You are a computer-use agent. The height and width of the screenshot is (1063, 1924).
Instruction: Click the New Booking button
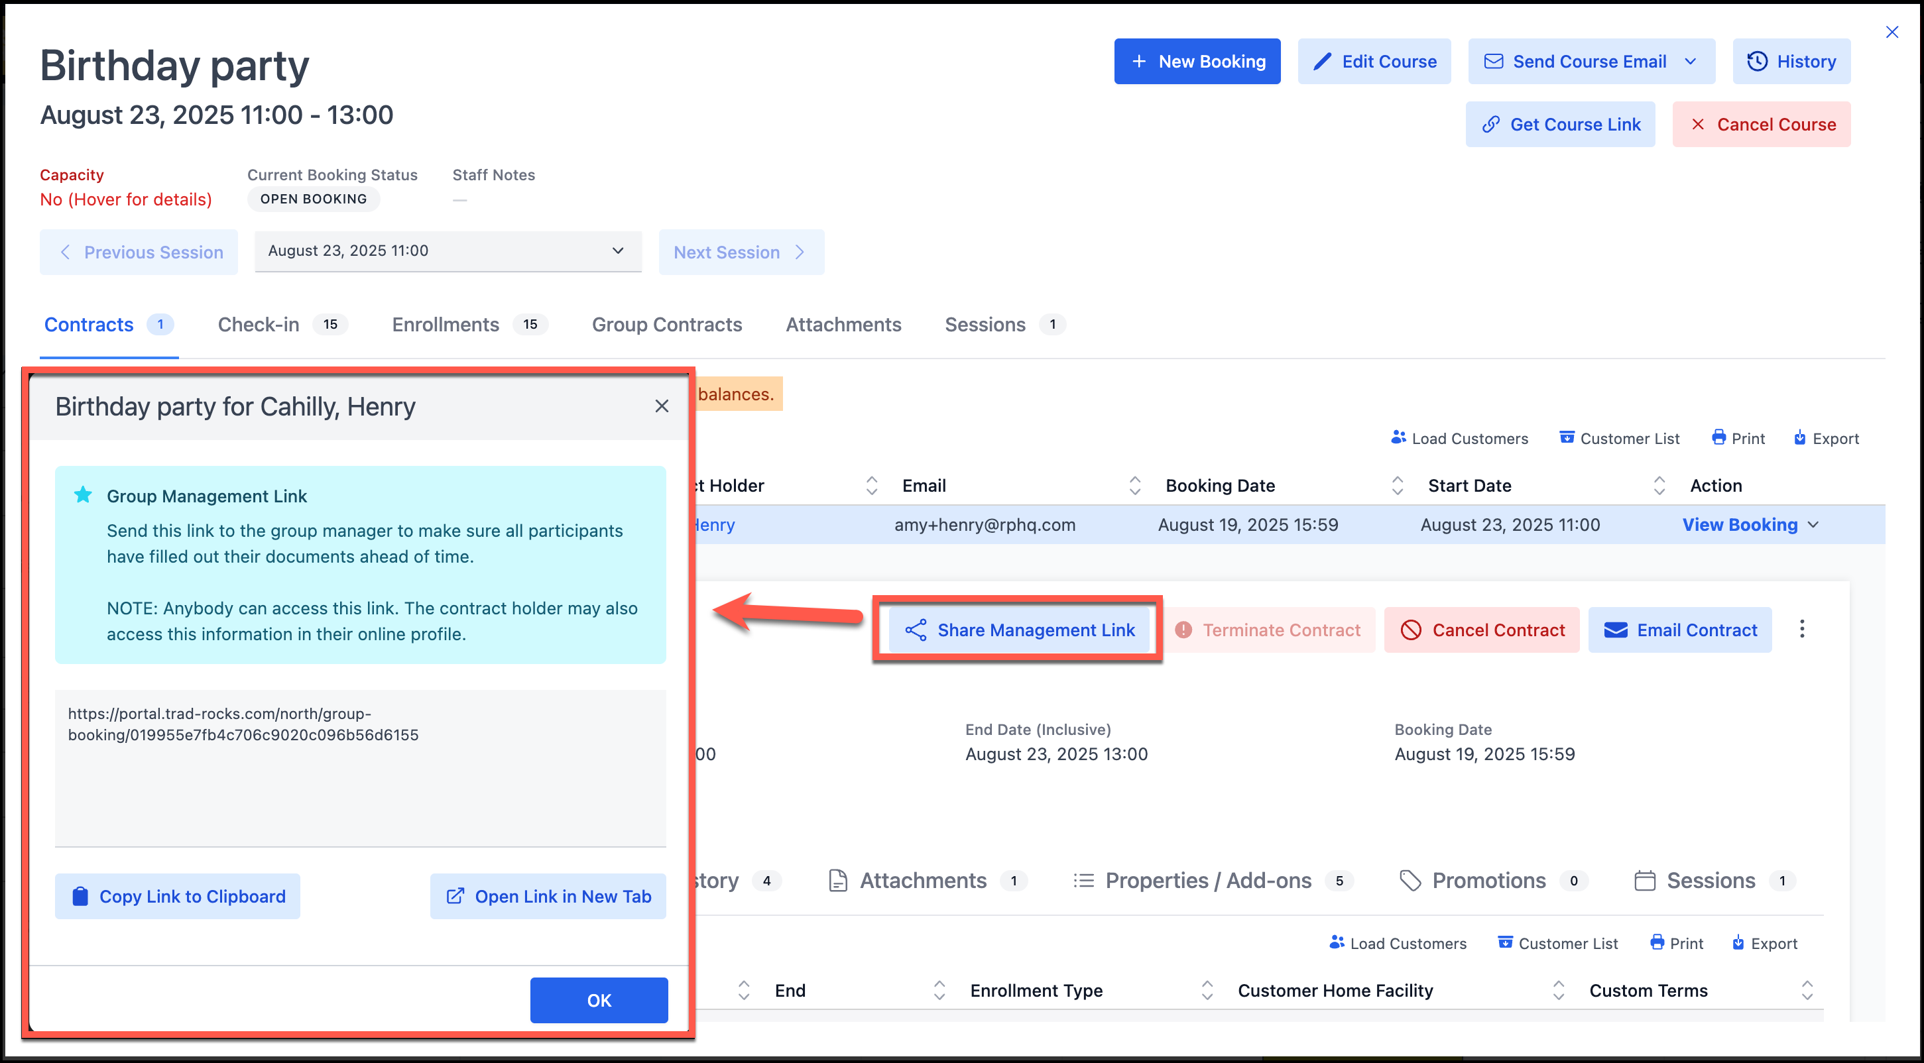(x=1197, y=61)
